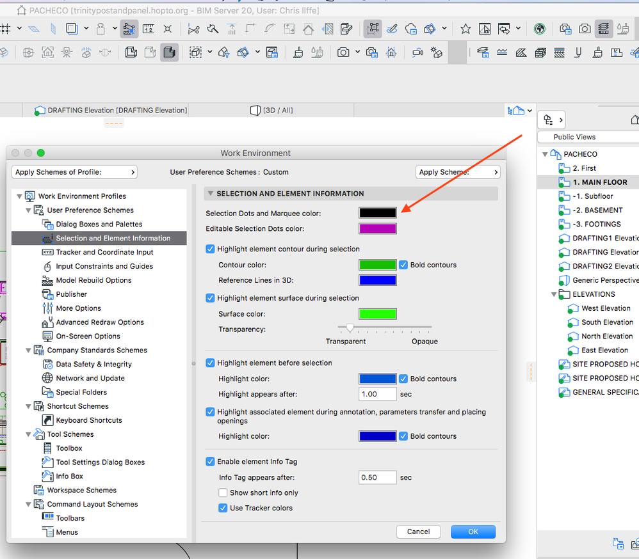639x559 pixels.
Task: Open Selection Dots and Marquee color swatch
Action: [377, 213]
